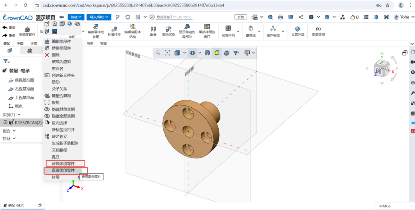Screen dimensions: 415x210
Task: Click the print icon in top bar
Action: point(281,17)
